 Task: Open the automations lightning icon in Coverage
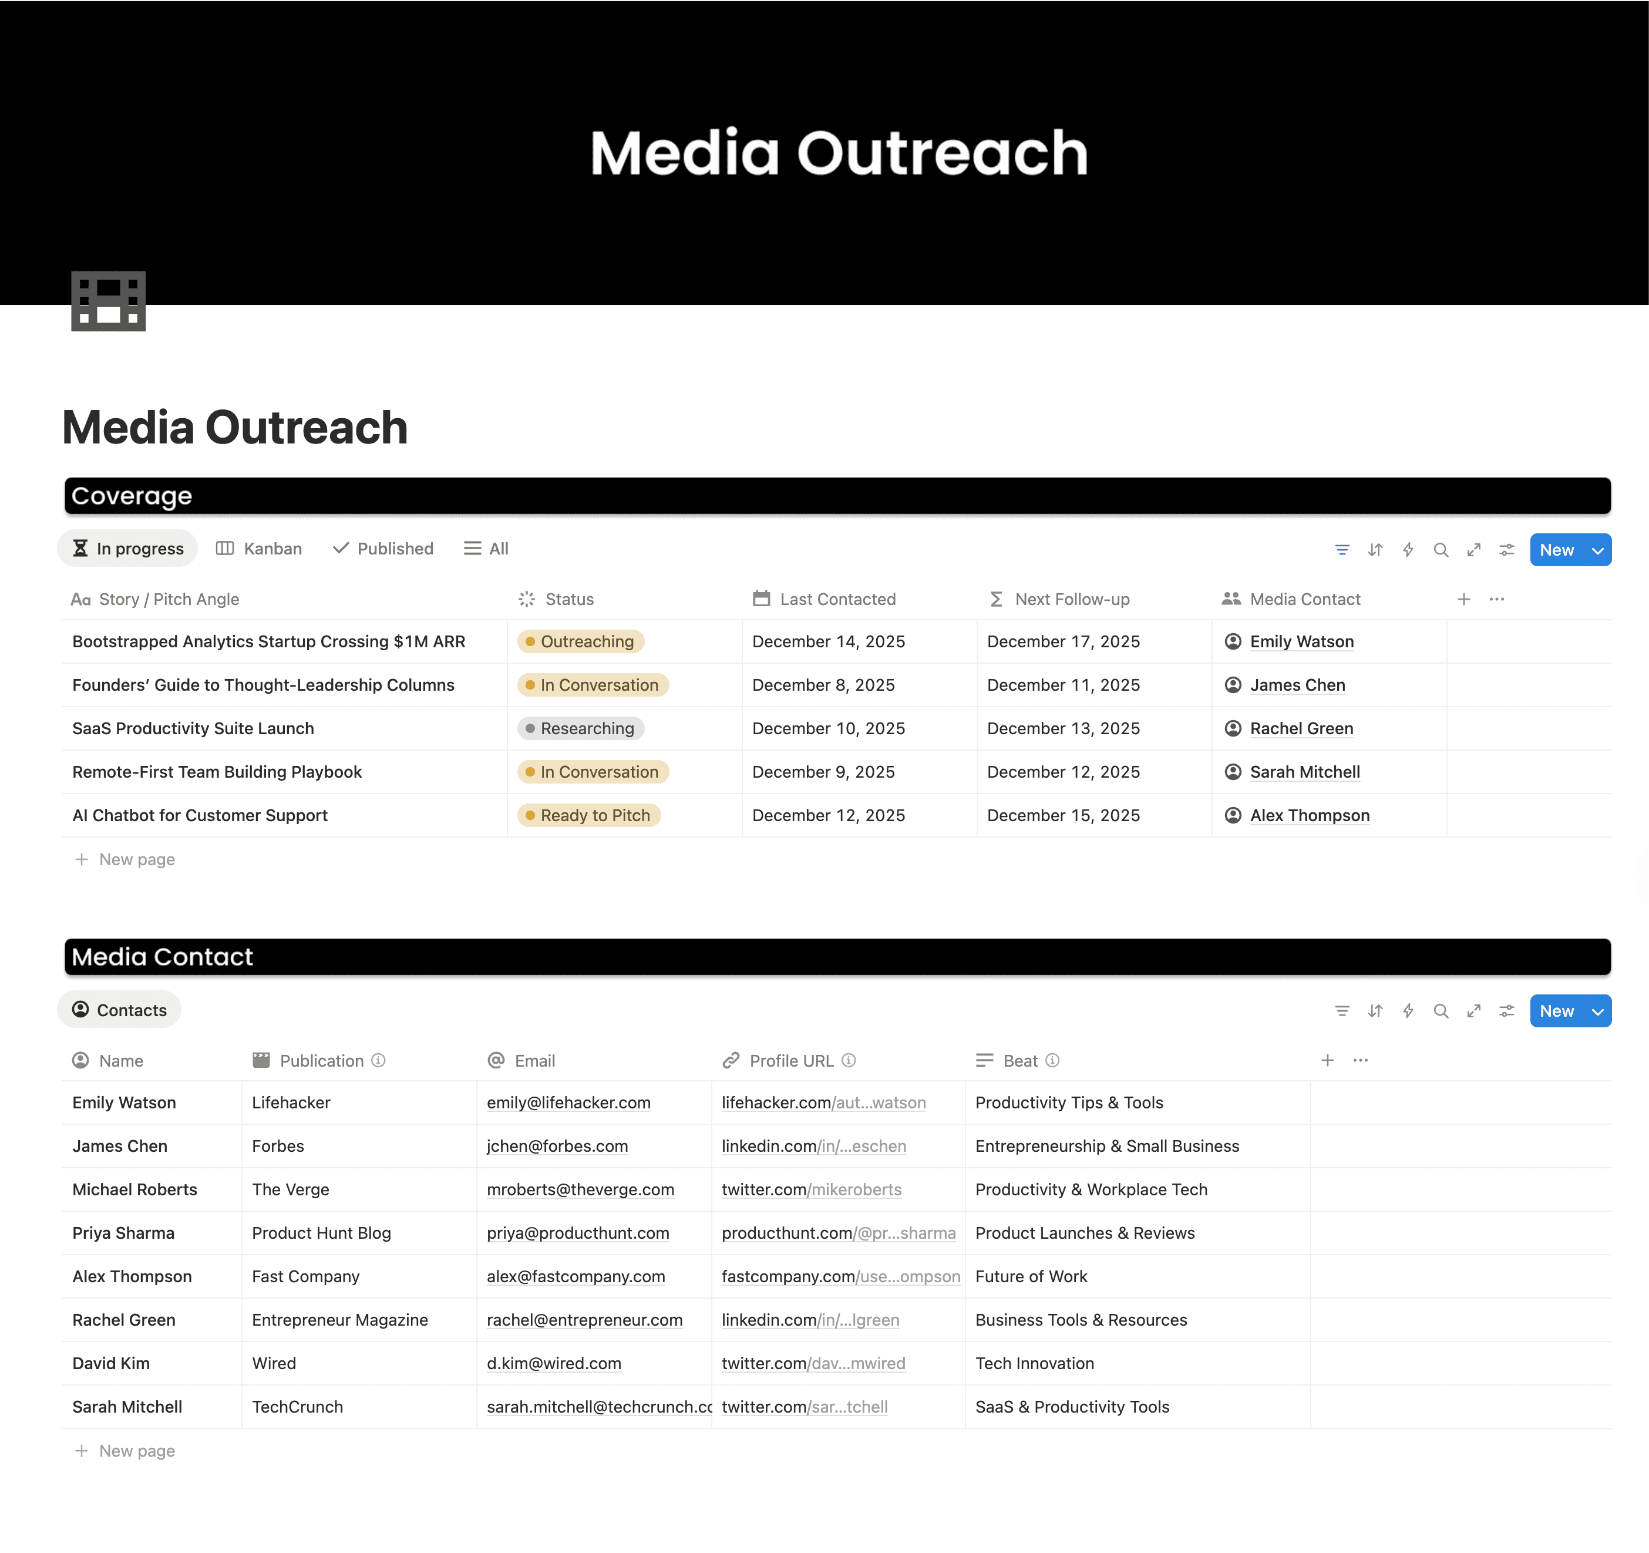1408,550
